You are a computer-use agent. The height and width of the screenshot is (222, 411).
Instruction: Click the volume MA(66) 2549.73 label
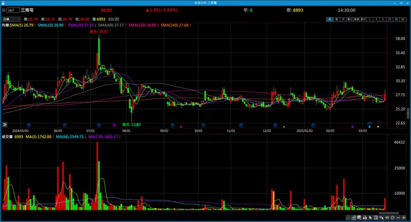pos(71,137)
